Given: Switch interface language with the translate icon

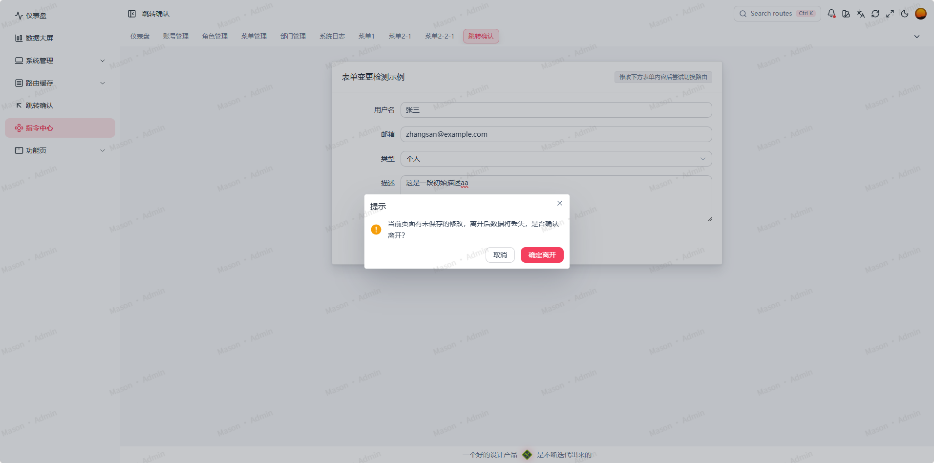Looking at the screenshot, I should click(860, 14).
